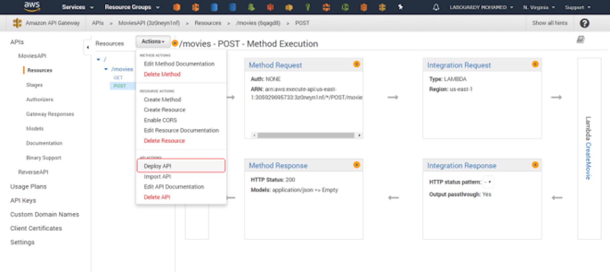Click the orange hint dot on Integration Response

(x=535, y=165)
